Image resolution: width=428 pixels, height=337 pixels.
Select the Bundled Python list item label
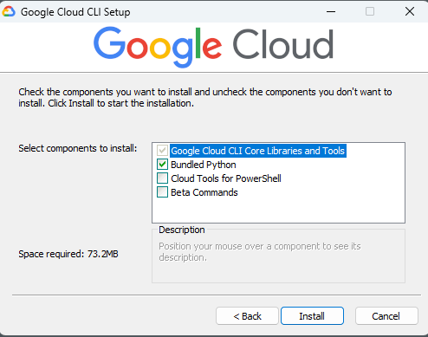204,165
